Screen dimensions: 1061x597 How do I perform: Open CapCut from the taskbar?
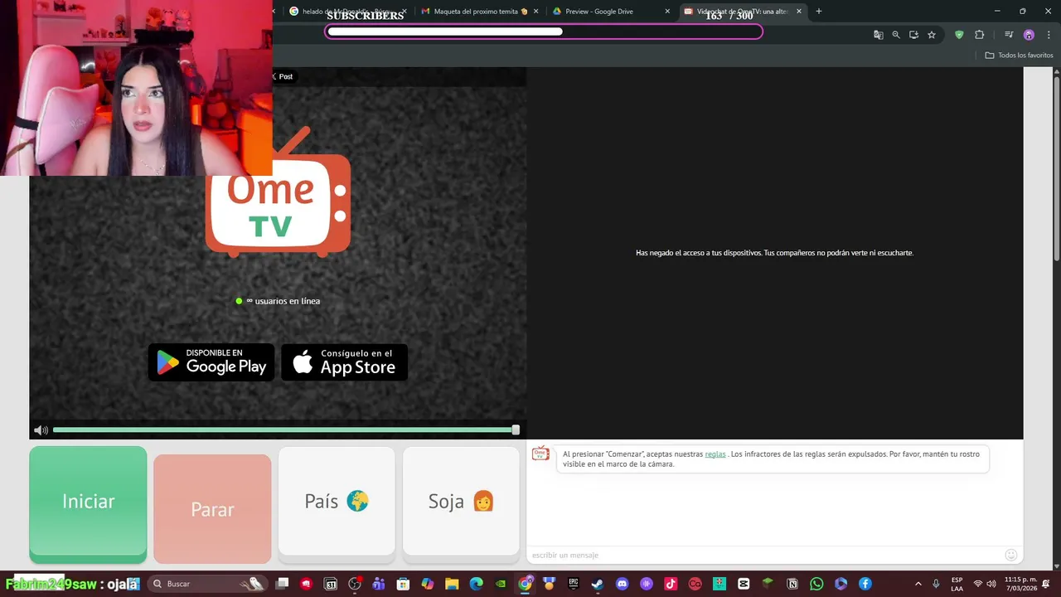point(744,584)
